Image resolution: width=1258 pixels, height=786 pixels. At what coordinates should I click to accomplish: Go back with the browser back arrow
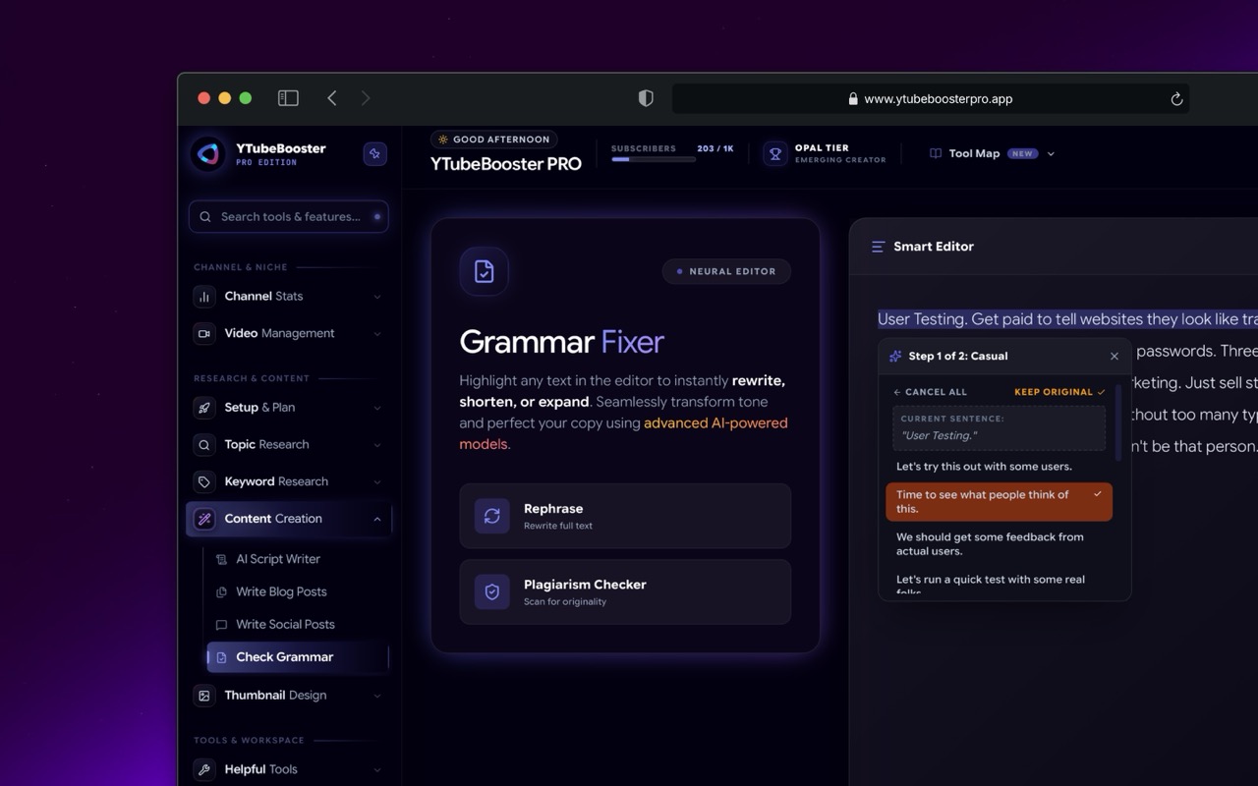pyautogui.click(x=332, y=98)
